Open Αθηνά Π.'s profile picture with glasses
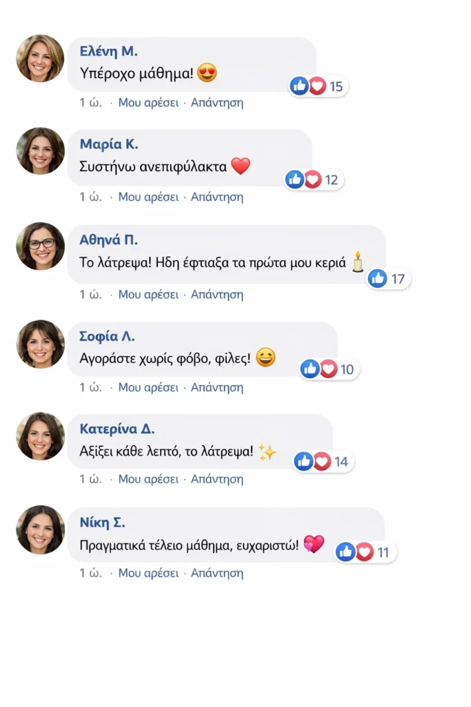Screen dimensions: 471x707 click(40, 246)
